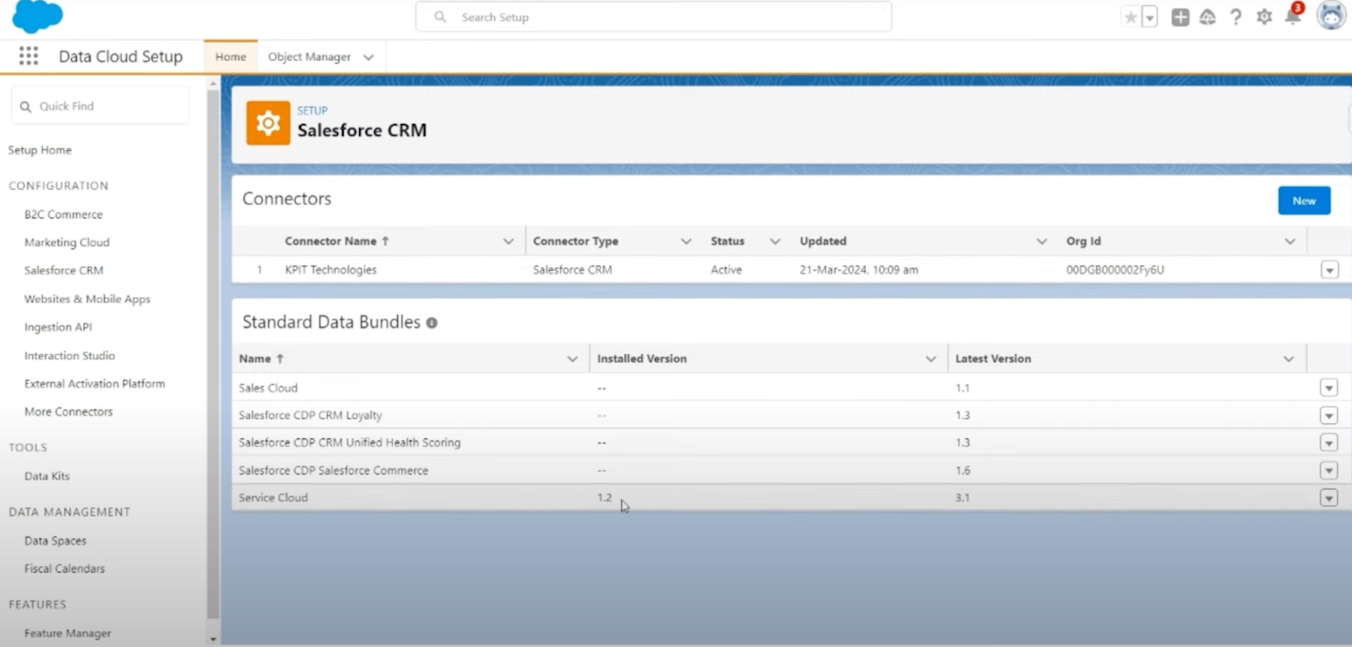Click the Standard Data Bundles info icon
Screen dimensions: 1352x647
[x=432, y=323]
